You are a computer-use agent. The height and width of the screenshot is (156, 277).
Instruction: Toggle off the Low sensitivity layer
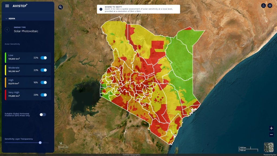(43, 58)
